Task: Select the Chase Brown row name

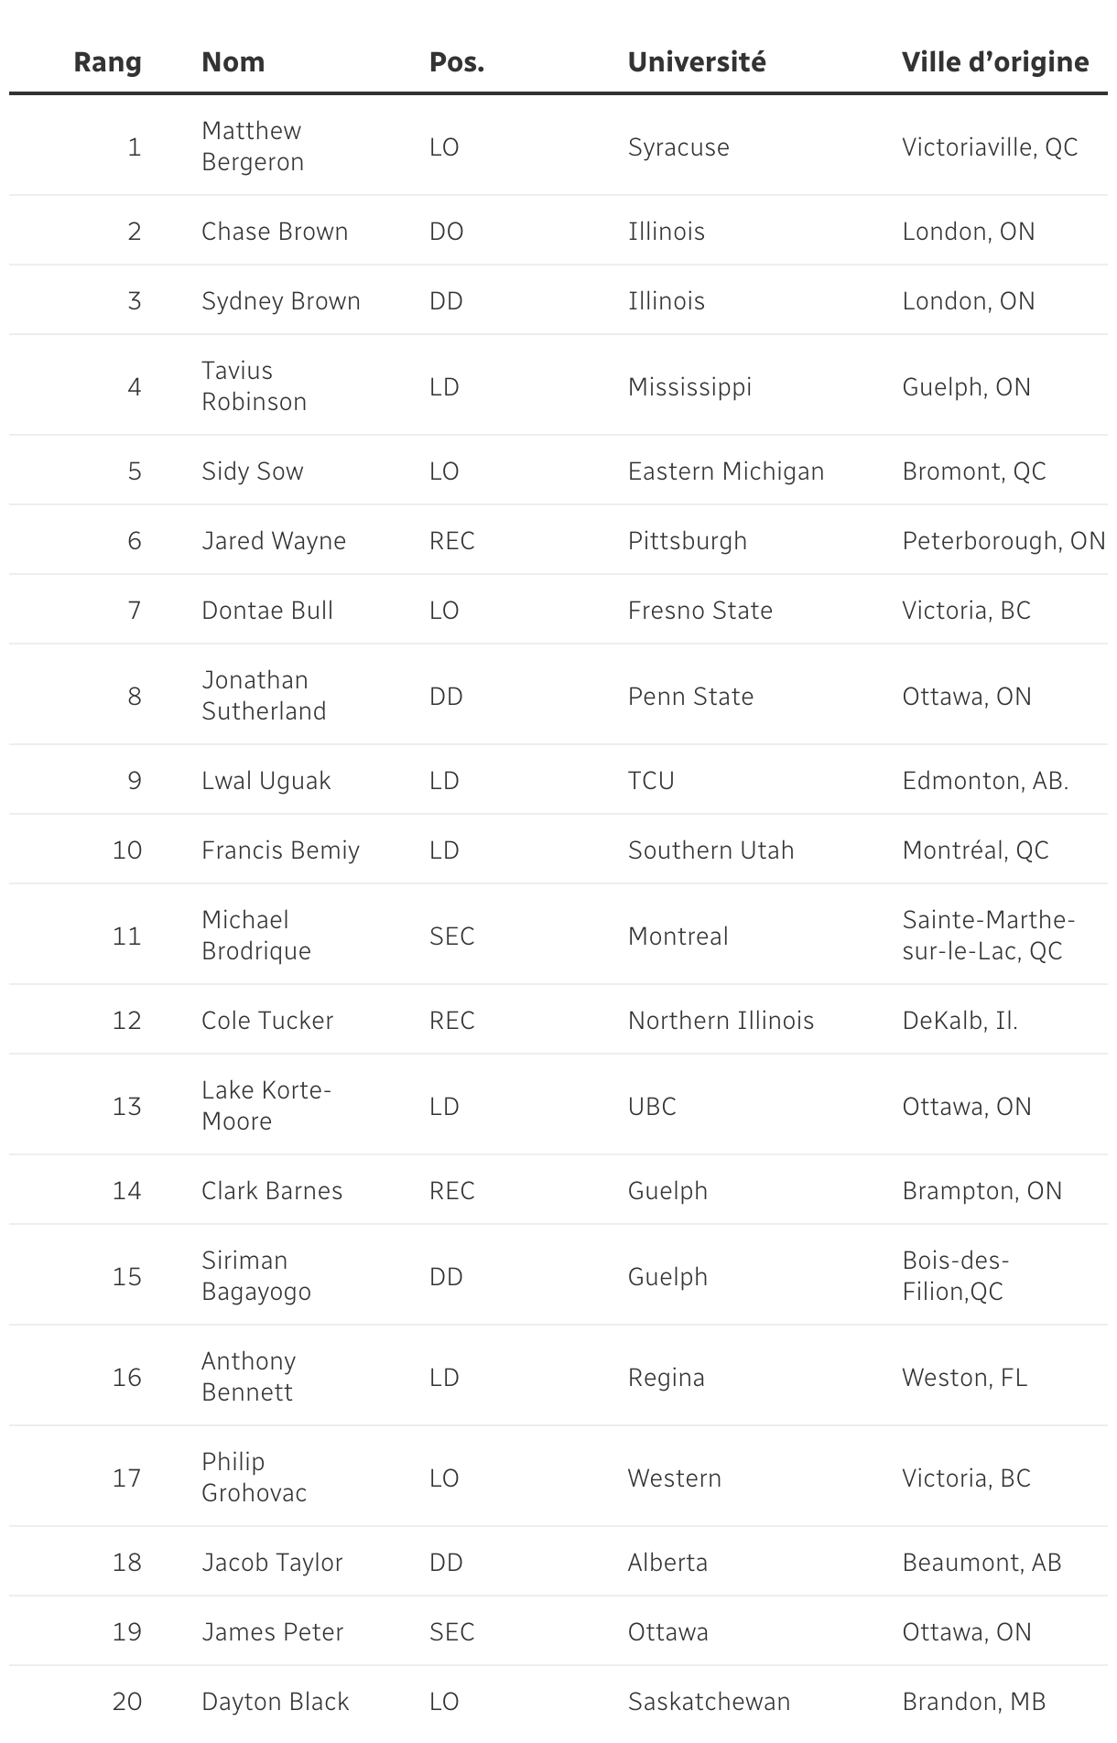Action: [x=275, y=231]
